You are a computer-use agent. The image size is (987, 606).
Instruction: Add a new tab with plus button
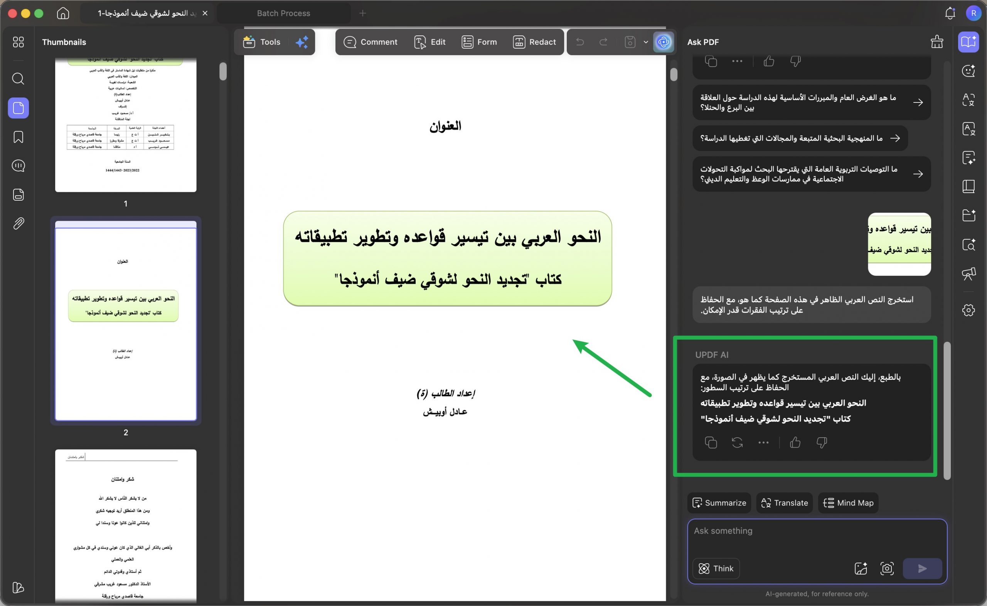click(362, 13)
